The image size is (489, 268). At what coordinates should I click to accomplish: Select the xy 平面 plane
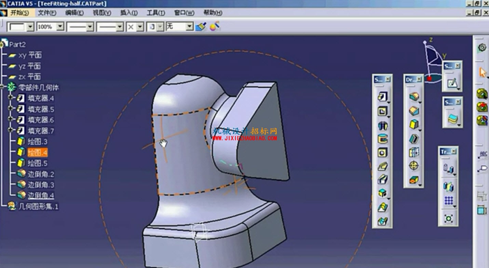pos(30,55)
